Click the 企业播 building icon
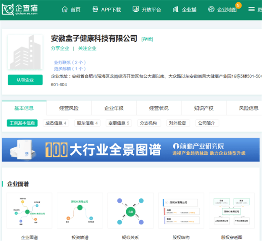The height and width of the screenshot is (241, 262). tap(176, 9)
